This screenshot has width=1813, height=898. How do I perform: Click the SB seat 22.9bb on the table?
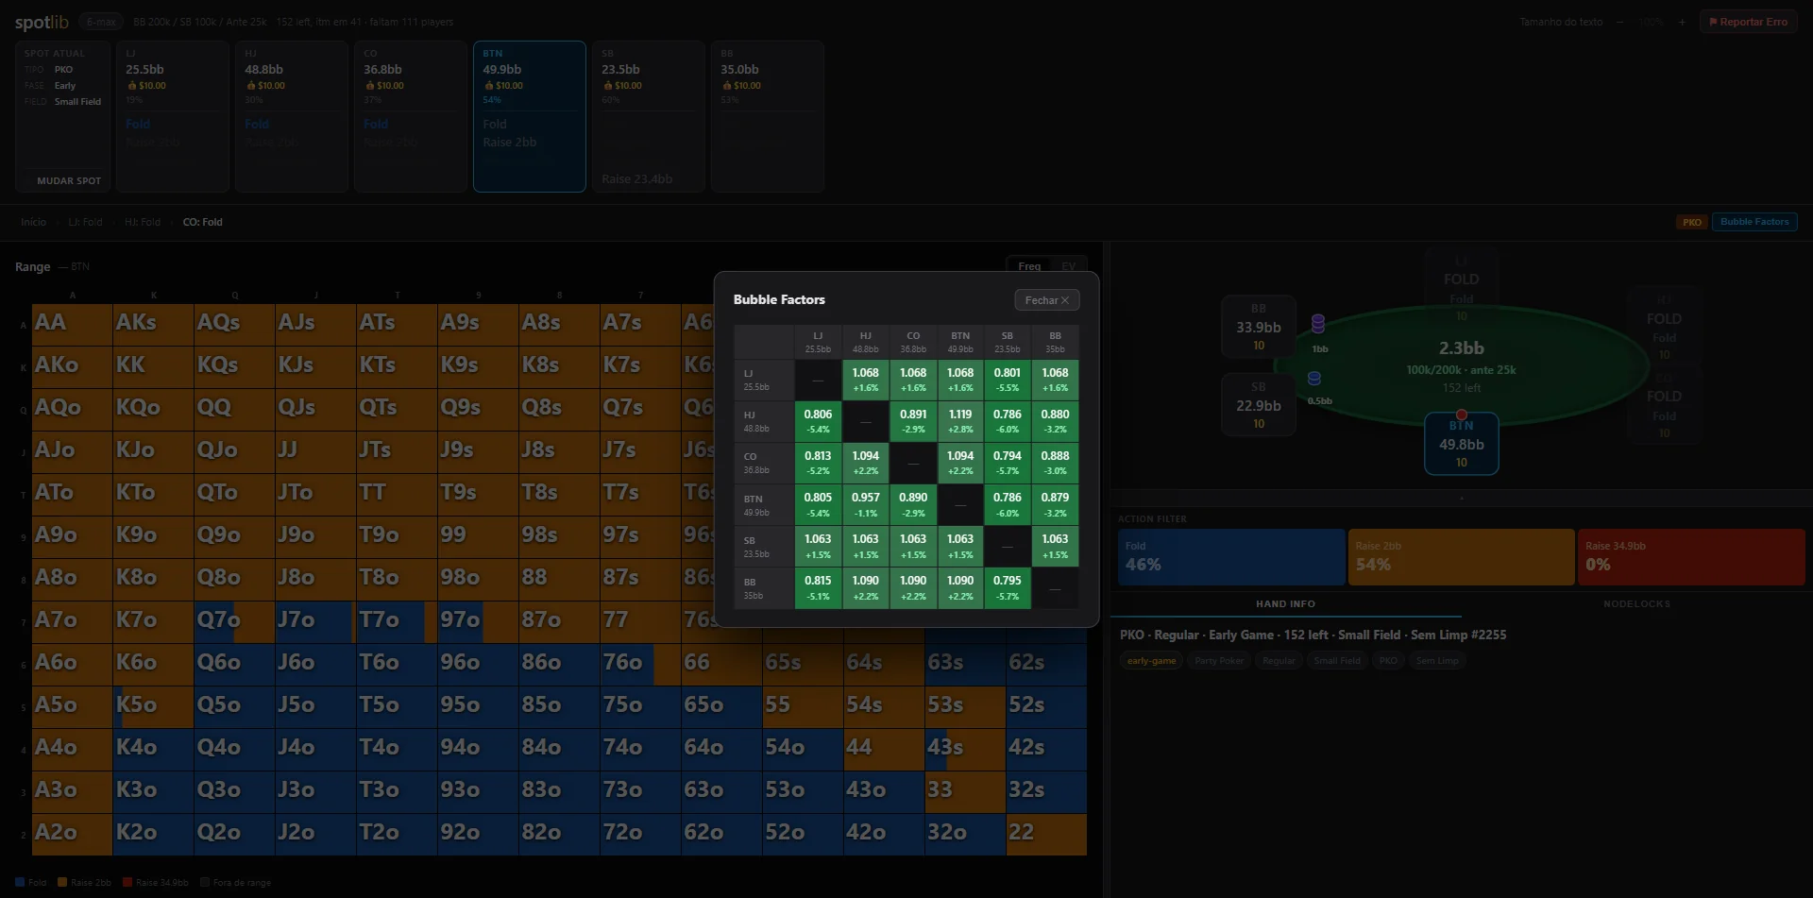pyautogui.click(x=1259, y=405)
